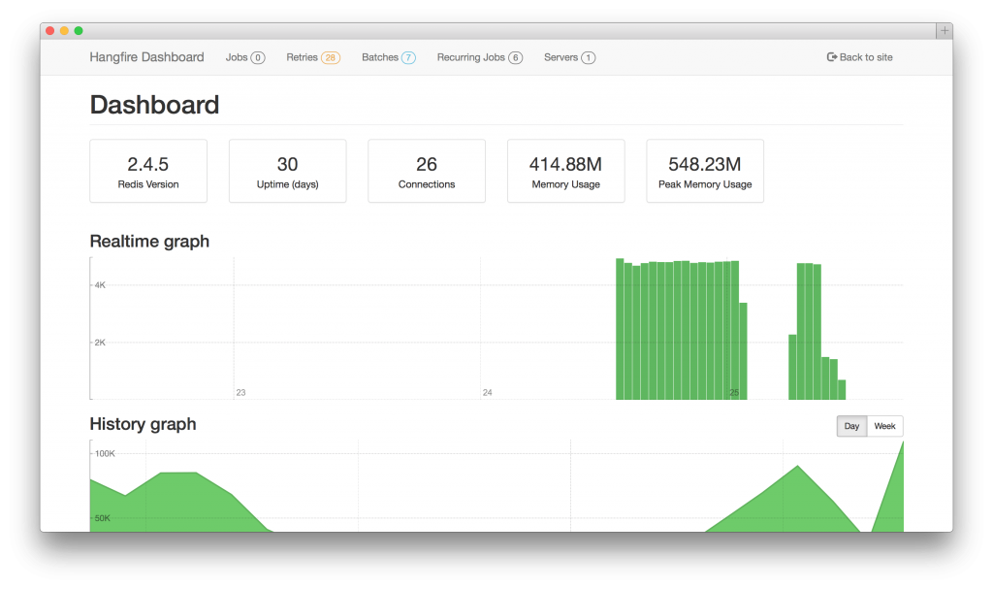Screen dimensions: 993x589
Task: Follow the Back to site link
Action: (859, 57)
